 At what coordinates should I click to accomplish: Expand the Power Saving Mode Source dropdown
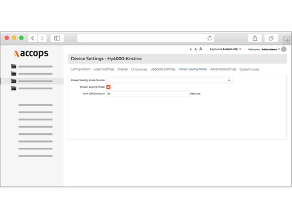pyautogui.click(x=169, y=80)
